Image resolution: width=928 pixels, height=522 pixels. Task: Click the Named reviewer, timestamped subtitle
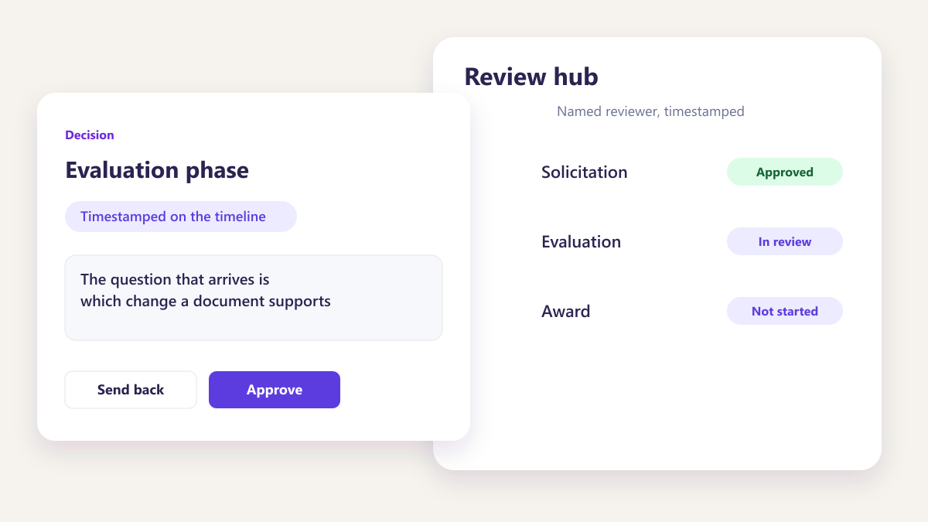pyautogui.click(x=650, y=111)
